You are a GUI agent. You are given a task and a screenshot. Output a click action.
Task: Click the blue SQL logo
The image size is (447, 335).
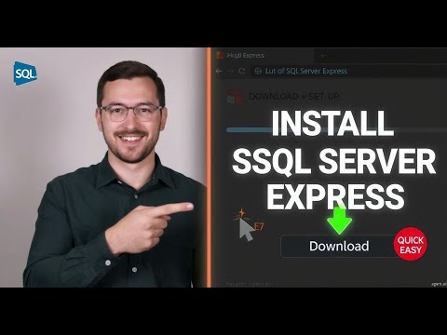pyautogui.click(x=25, y=74)
